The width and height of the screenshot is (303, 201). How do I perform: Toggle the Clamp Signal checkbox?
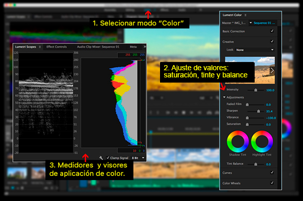(x=108, y=158)
